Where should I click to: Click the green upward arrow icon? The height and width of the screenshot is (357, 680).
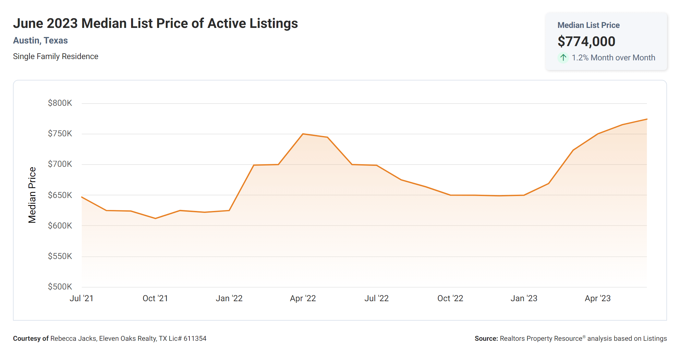[563, 58]
